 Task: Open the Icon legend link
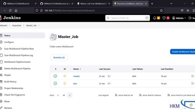tap(104, 95)
